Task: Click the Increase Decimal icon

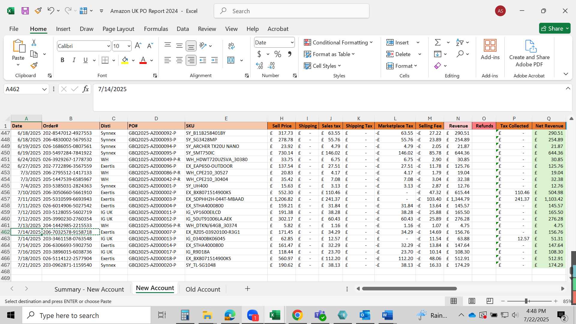Action: tap(259, 65)
